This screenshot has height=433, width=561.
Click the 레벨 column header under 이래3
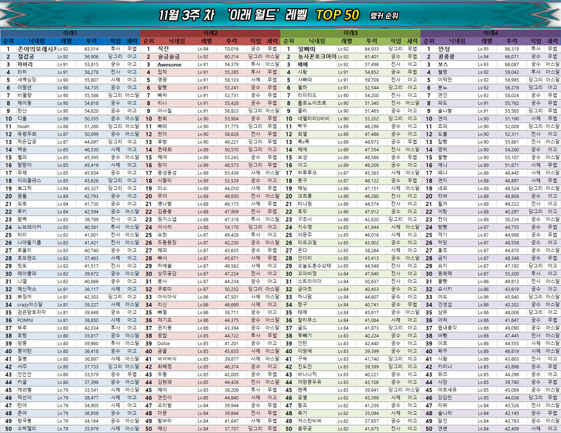(x=347, y=41)
